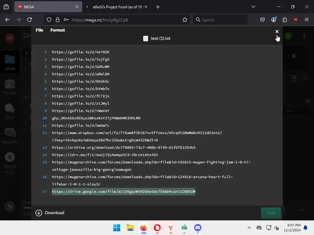Image resolution: width=314 pixels, height=235 pixels.
Task: Switch to athe52s Project Fossil tab
Action: coord(117,7)
